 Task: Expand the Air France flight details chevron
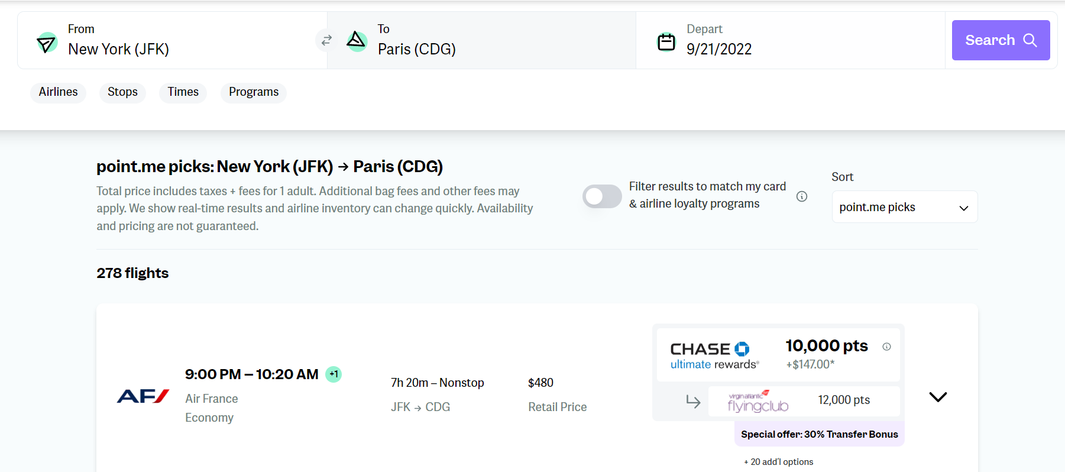(937, 397)
